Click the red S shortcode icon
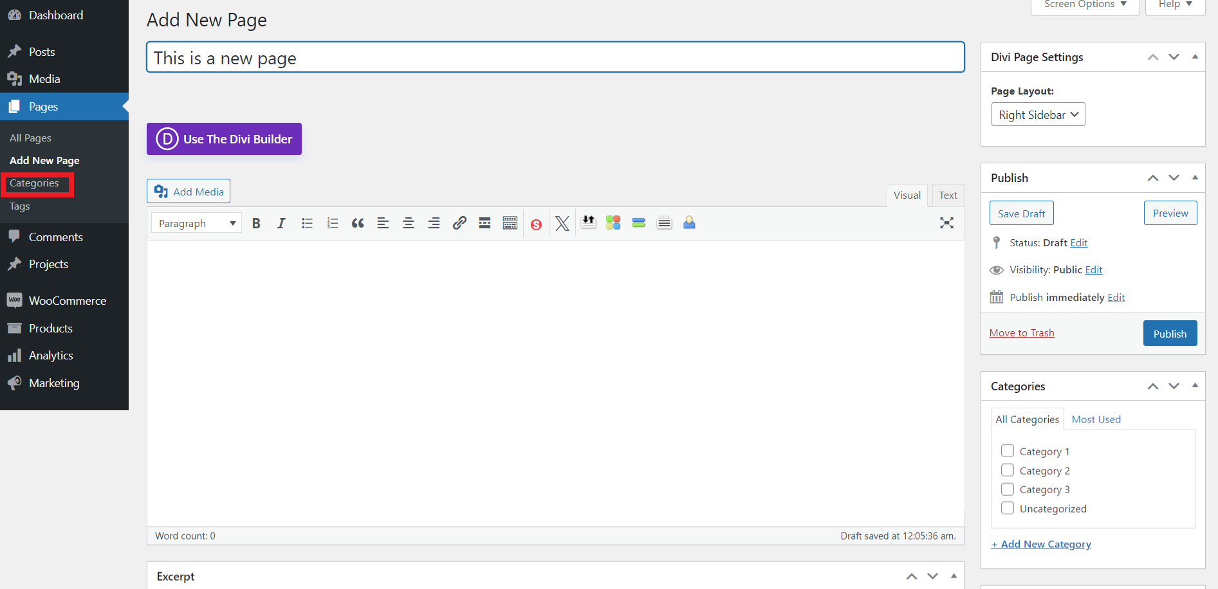1218x589 pixels. click(x=536, y=224)
